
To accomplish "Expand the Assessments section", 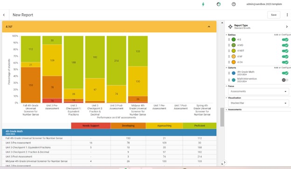I will 227,109.
